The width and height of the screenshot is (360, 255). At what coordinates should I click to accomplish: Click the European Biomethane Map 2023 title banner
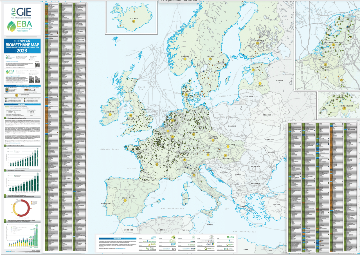[22, 46]
